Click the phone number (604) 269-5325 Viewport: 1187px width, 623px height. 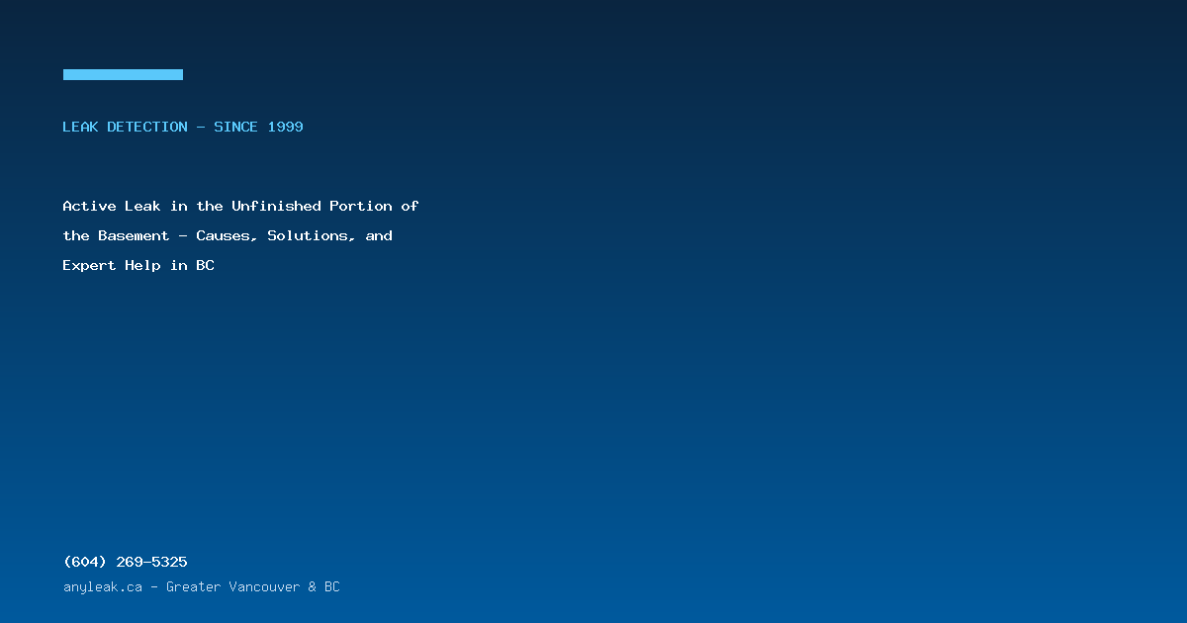(x=125, y=562)
